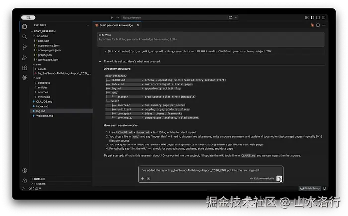The image size is (348, 216).
Task: Click the prompt text input field
Action: (211, 170)
